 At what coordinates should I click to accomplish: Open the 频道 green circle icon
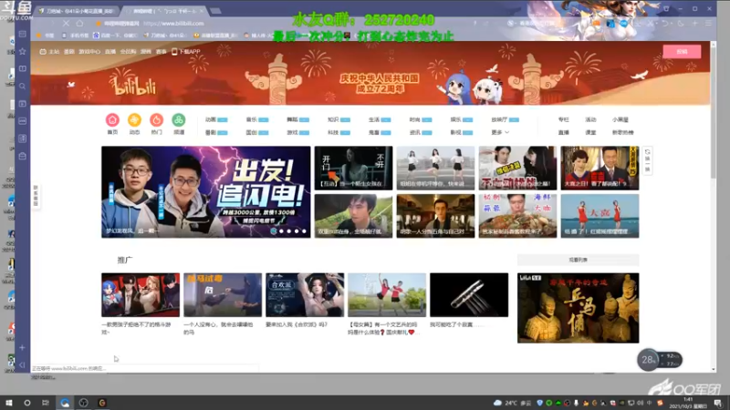coord(179,120)
